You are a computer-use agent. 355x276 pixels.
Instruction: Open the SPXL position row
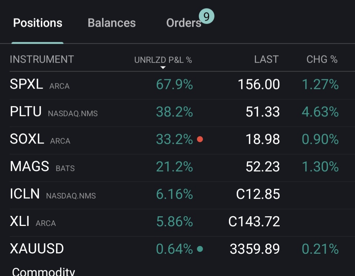coord(27,85)
